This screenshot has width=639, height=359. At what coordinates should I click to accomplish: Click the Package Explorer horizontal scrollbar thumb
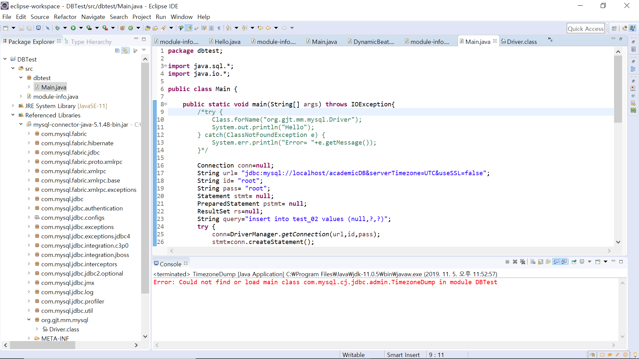point(43,345)
